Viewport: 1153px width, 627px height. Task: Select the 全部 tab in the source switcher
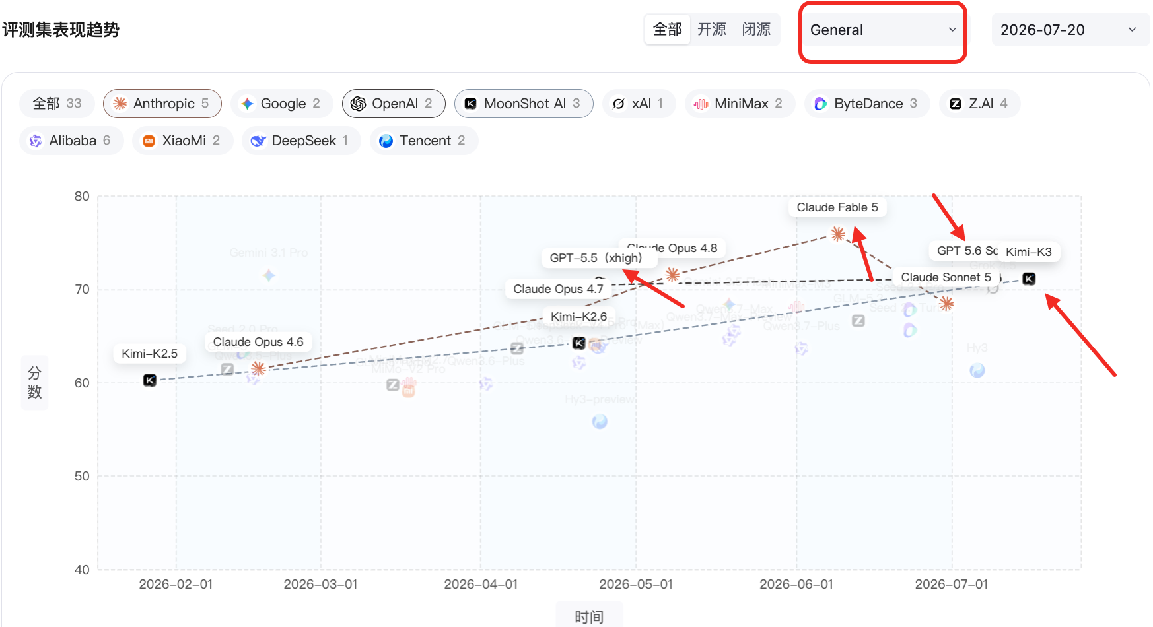[668, 30]
